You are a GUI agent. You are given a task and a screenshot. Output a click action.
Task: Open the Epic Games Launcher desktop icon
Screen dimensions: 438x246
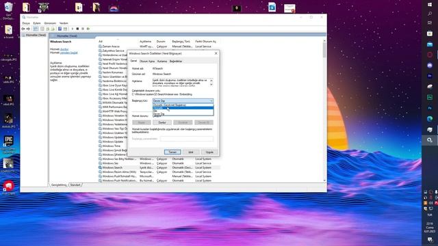click(x=9, y=141)
